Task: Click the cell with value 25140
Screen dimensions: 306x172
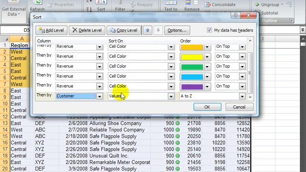Action: pyautogui.click(x=192, y=150)
